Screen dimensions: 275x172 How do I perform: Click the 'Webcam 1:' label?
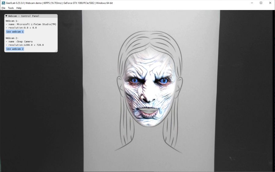12,21
